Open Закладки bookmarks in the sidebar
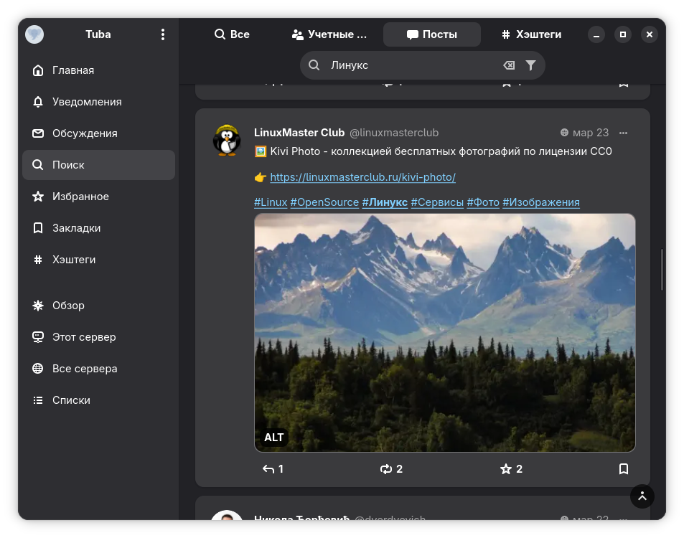Image resolution: width=684 pixels, height=538 pixels. pos(98,228)
